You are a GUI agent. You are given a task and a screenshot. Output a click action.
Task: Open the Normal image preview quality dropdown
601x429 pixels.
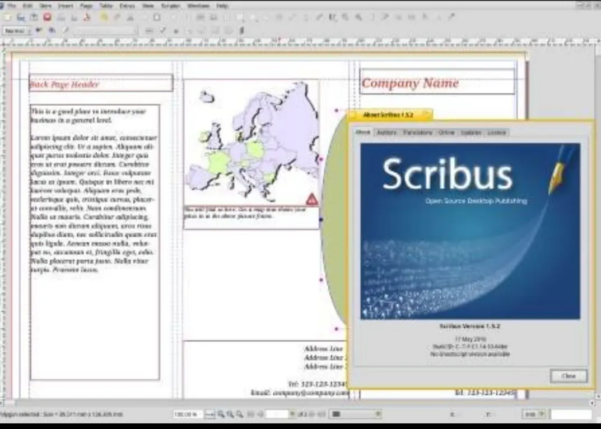point(16,31)
